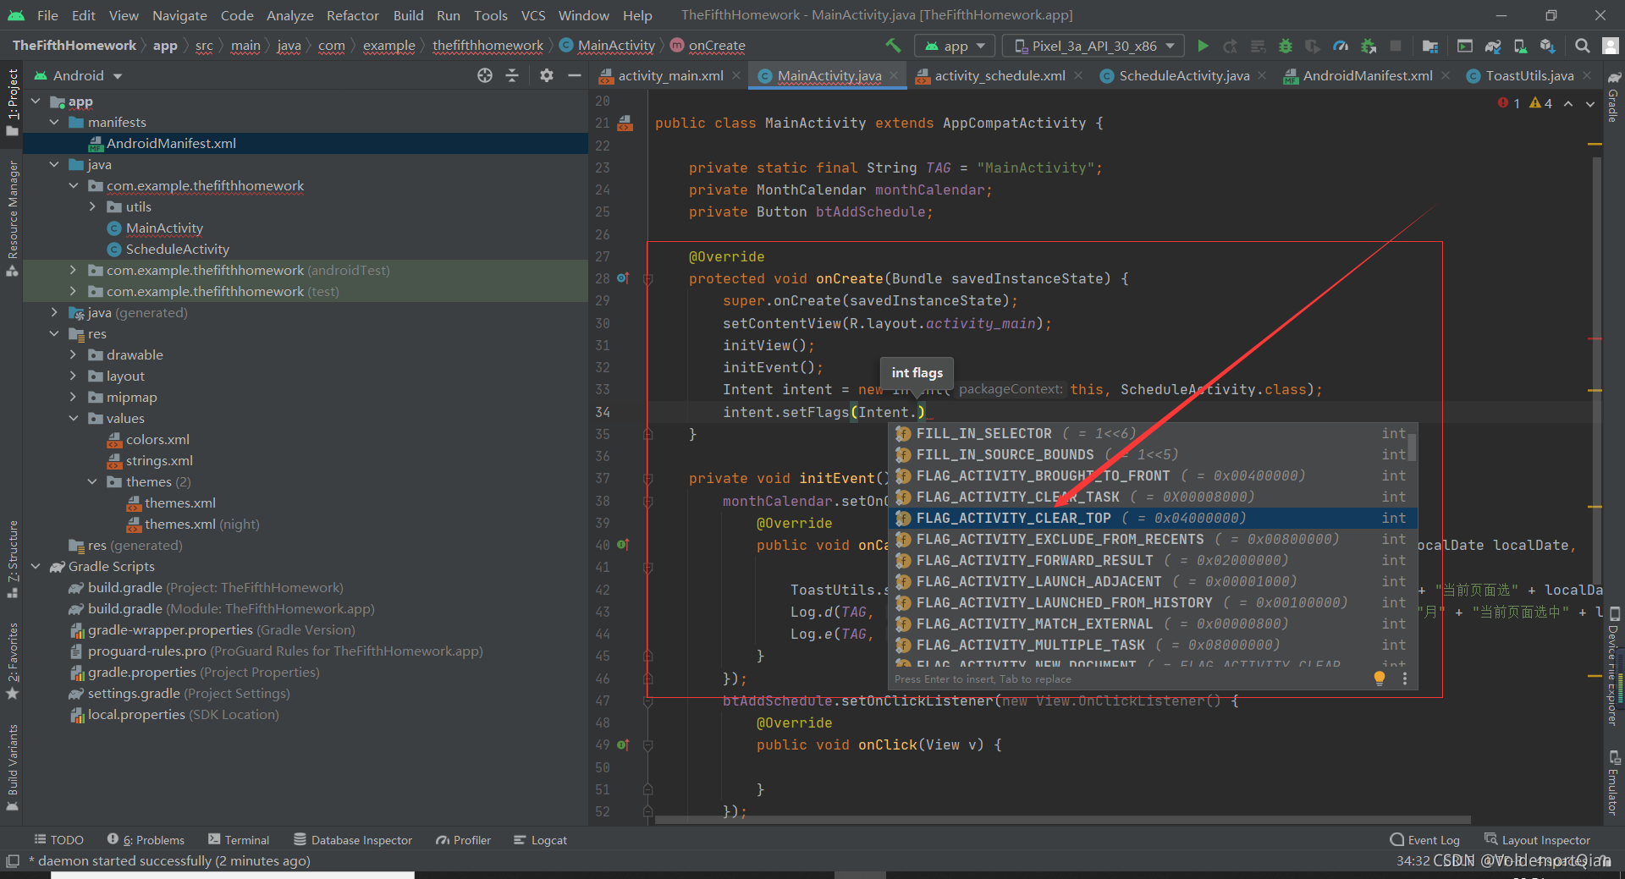Click the override gutter icon on line 28
The width and height of the screenshot is (1625, 879).
pos(623,278)
